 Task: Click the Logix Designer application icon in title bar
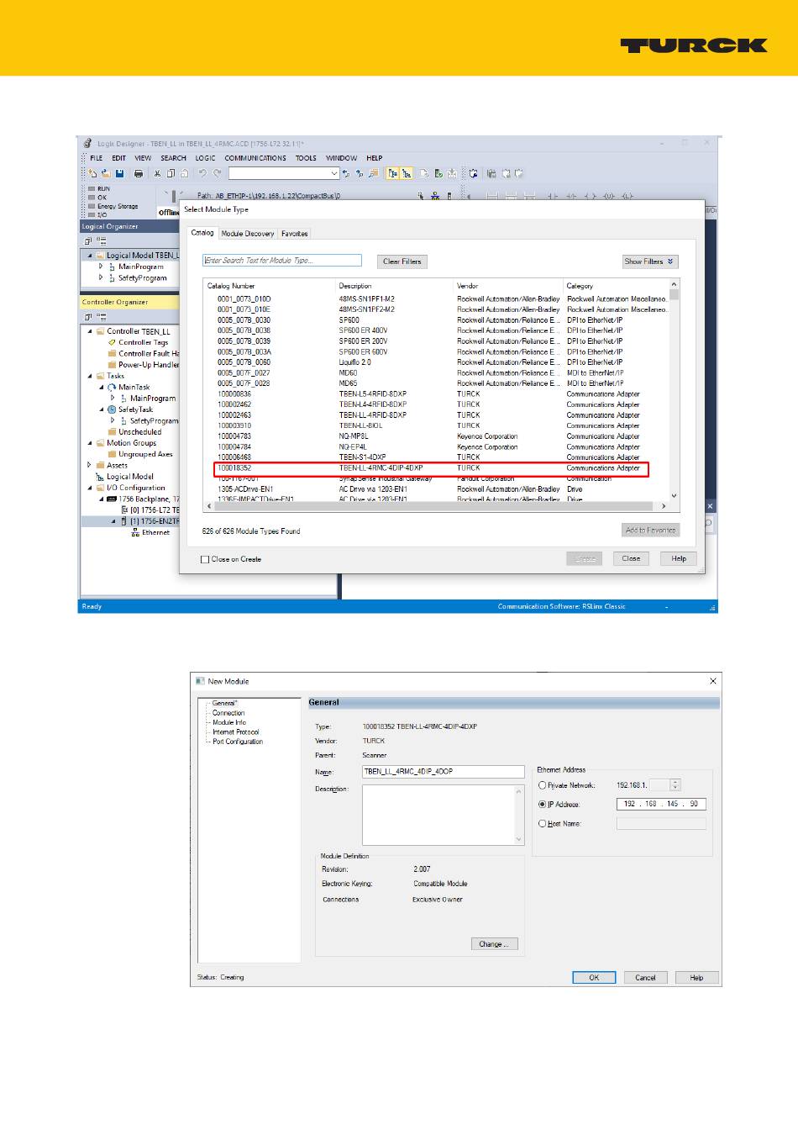click(x=87, y=144)
